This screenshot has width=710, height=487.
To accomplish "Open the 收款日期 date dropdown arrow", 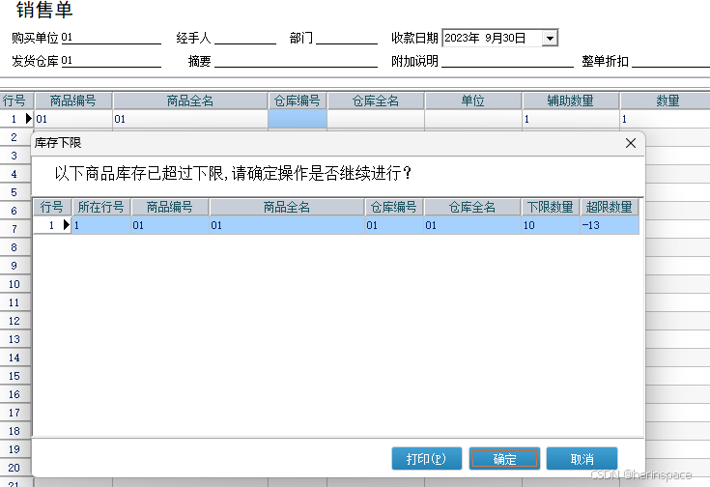I will pos(550,38).
